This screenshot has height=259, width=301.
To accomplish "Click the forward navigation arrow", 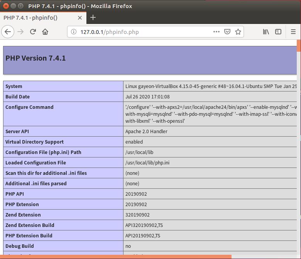I will pyautogui.click(x=20, y=32).
